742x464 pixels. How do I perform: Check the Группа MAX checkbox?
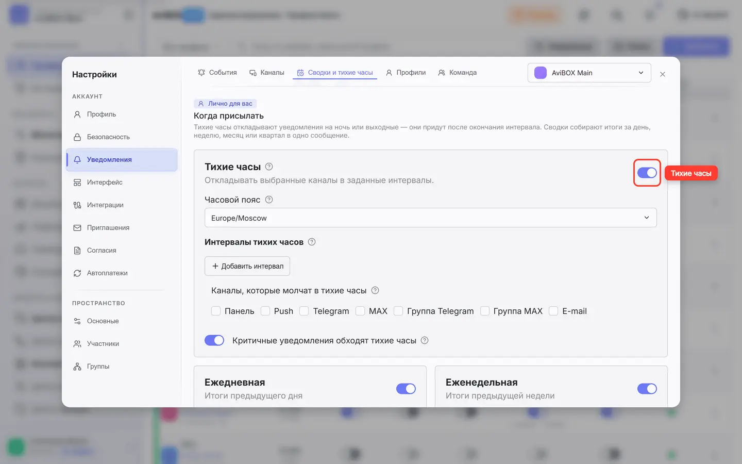tap(485, 311)
